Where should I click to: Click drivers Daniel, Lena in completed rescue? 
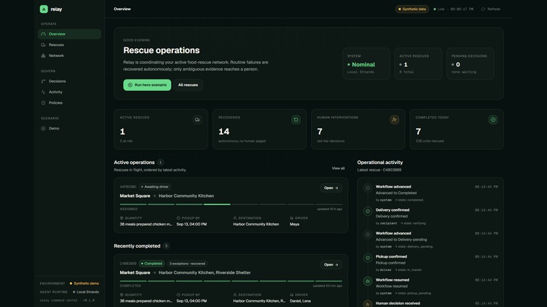click(x=300, y=301)
